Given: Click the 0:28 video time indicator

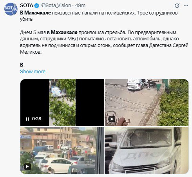Looking at the screenshot, I should click(36, 119).
